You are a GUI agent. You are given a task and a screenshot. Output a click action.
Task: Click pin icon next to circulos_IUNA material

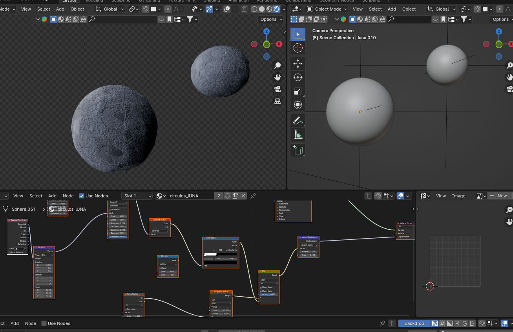(253, 196)
